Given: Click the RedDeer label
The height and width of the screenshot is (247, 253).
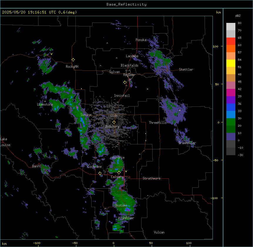Looking at the screenshot, I should (129, 75).
